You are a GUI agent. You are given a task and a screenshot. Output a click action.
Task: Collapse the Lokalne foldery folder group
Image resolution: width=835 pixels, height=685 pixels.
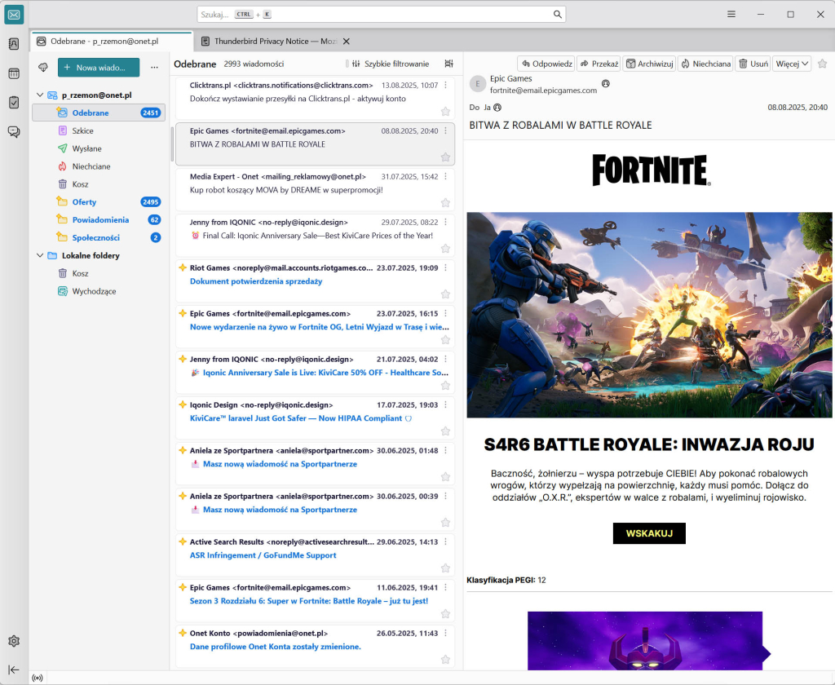pos(40,256)
